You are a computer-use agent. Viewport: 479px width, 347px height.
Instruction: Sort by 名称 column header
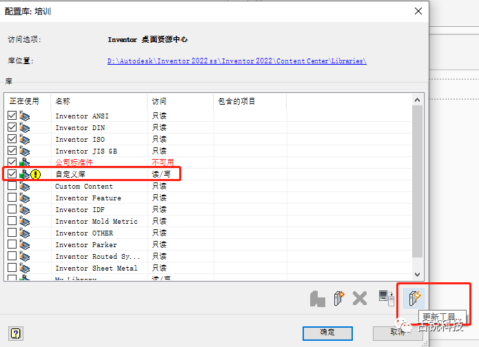click(99, 101)
